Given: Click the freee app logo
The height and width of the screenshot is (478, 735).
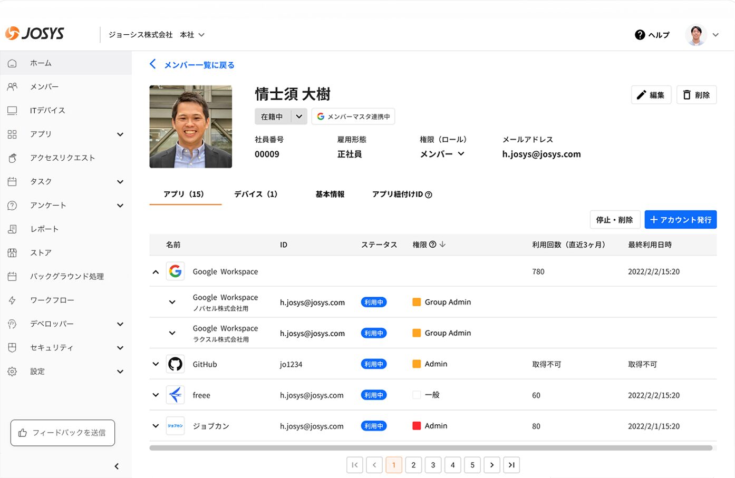Looking at the screenshot, I should pos(175,395).
